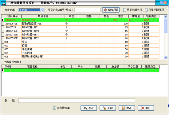Click the 保存 button
169x115 pixels.
(x=127, y=108)
